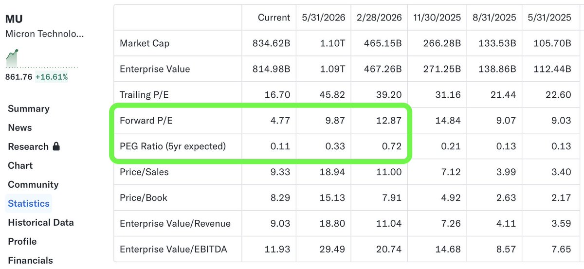Click the 467.26B enterprise value cell
584x269 pixels.
tap(383, 69)
